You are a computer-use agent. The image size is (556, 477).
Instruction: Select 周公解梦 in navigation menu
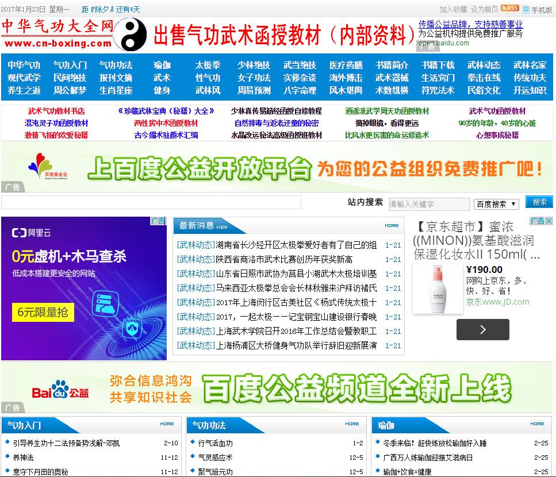point(70,90)
